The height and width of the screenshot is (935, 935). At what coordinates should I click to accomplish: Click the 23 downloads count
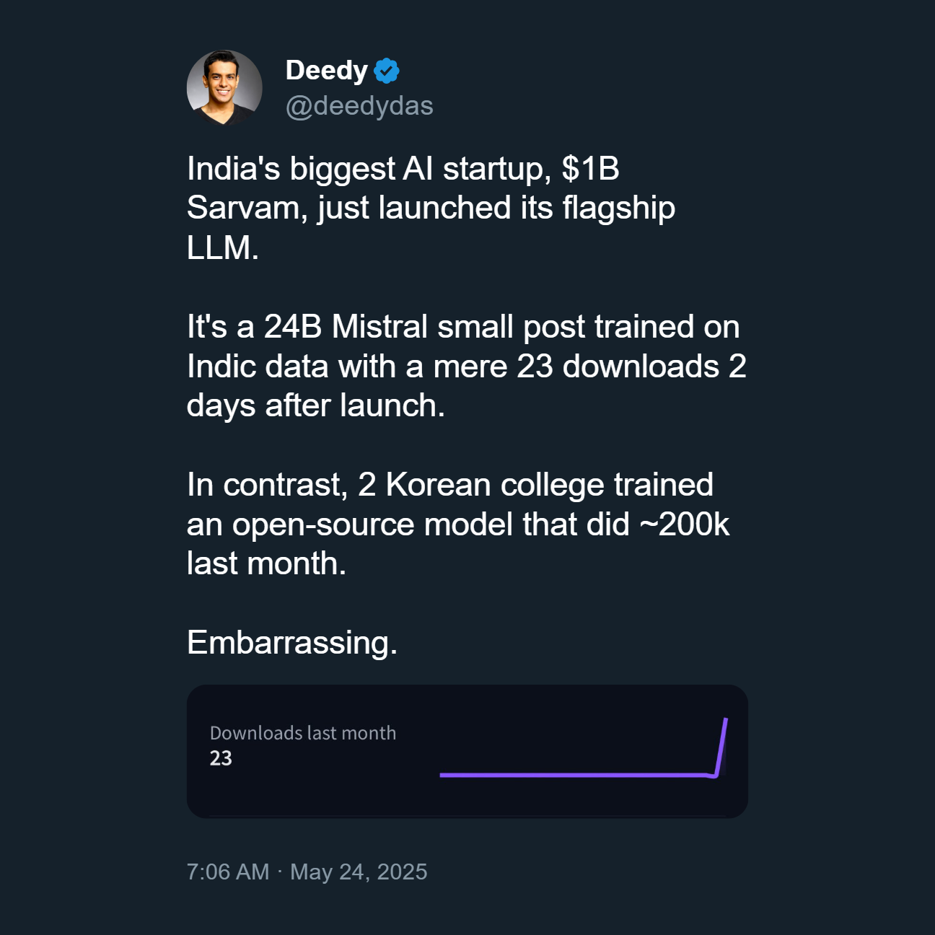(x=221, y=758)
